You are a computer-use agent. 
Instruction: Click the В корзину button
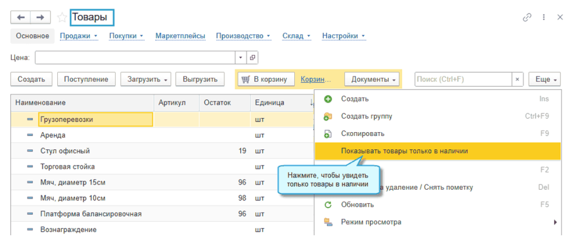point(266,80)
